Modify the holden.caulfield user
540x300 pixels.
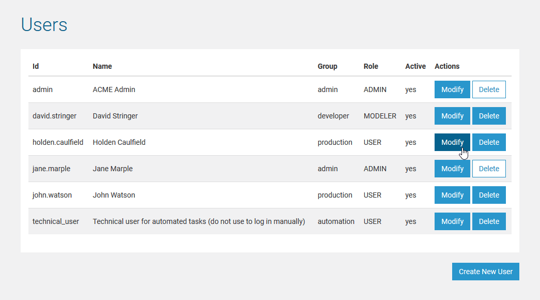coord(452,142)
